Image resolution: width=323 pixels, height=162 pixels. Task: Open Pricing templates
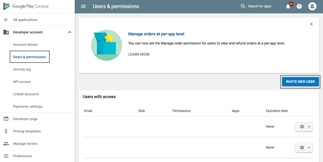coord(27,131)
